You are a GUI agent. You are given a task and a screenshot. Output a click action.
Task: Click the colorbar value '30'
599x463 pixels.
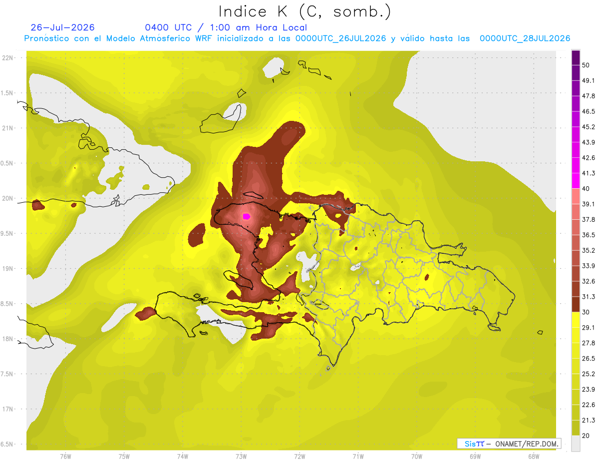(x=587, y=312)
